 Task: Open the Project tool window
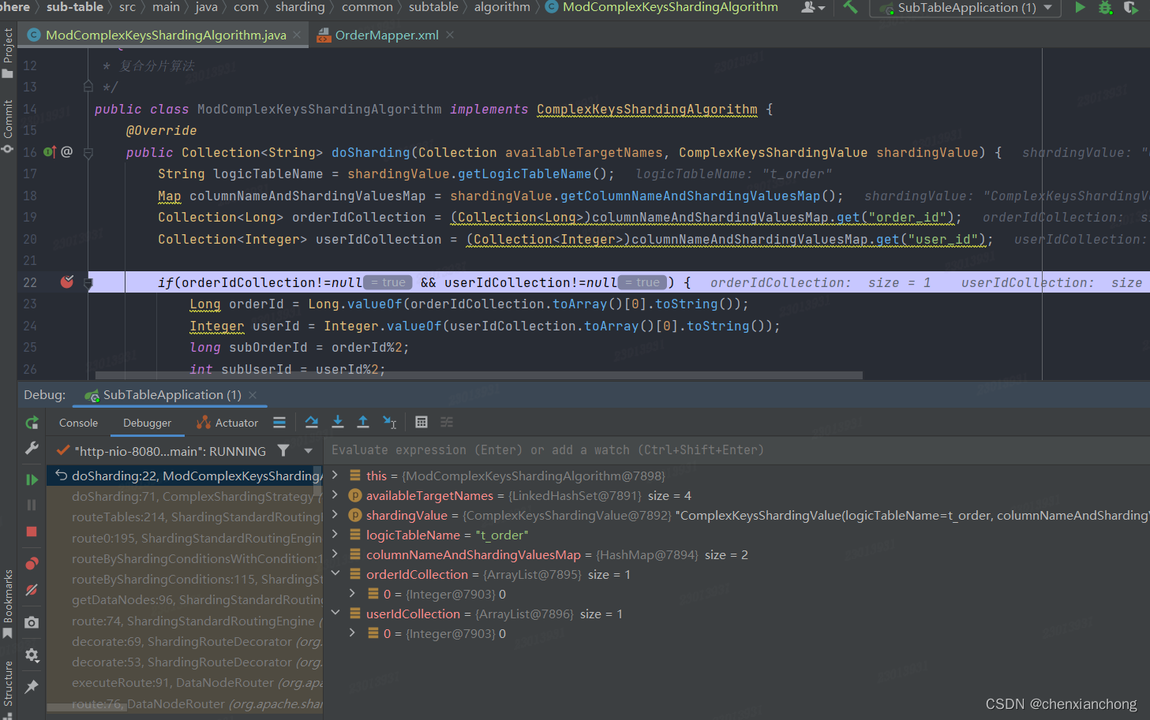click(x=8, y=53)
